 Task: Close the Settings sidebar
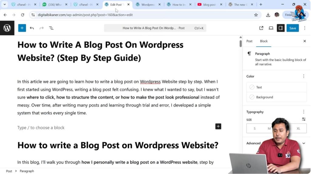tap(305, 41)
